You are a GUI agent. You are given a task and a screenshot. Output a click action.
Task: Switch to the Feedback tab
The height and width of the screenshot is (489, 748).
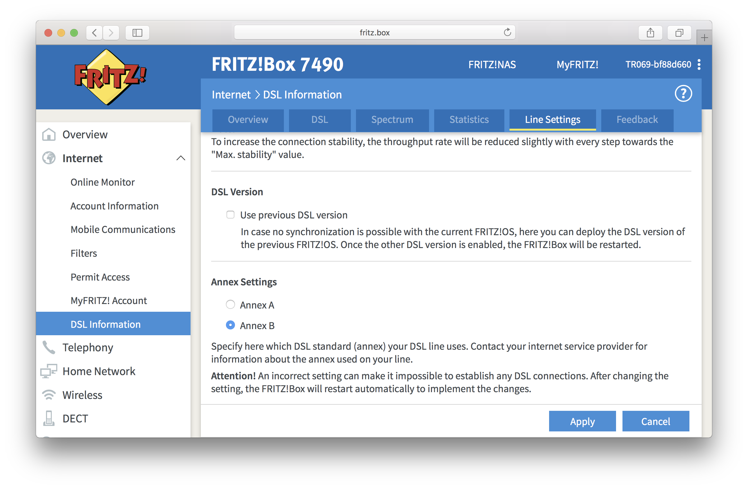pos(637,120)
